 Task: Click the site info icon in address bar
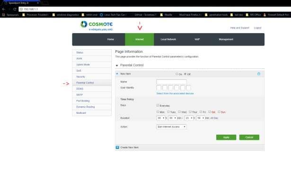coord(21,9)
